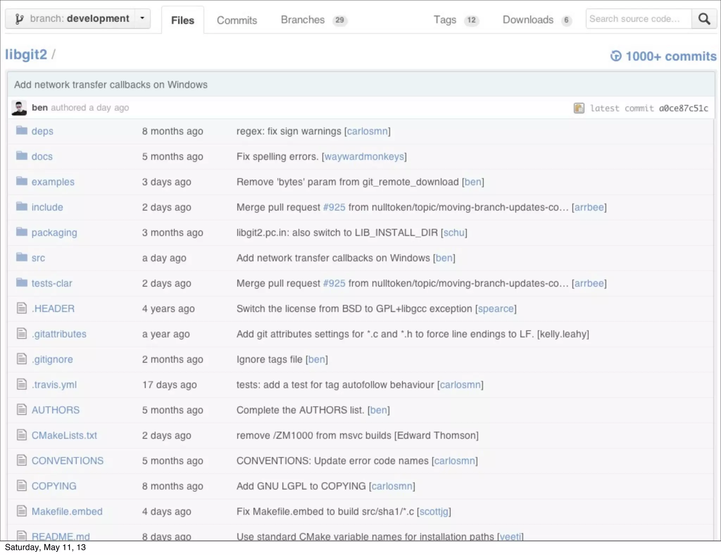Click the search magnifier icon button

(704, 19)
